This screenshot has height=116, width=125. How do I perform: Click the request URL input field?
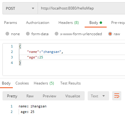[81, 8]
